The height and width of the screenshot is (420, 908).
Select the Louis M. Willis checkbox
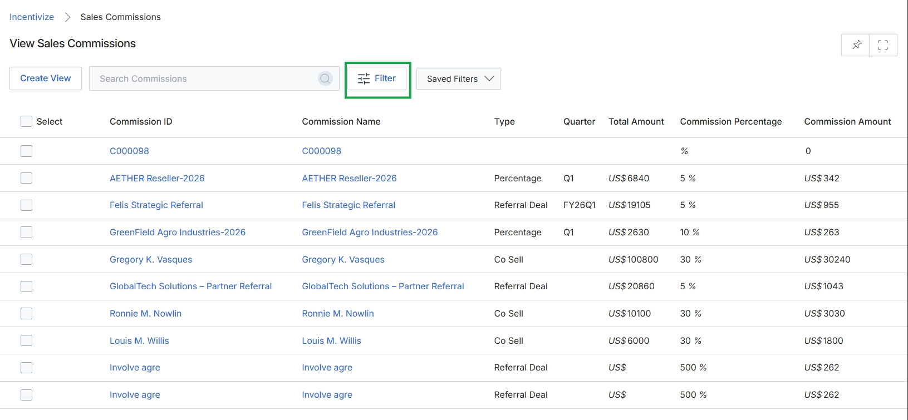coord(26,340)
